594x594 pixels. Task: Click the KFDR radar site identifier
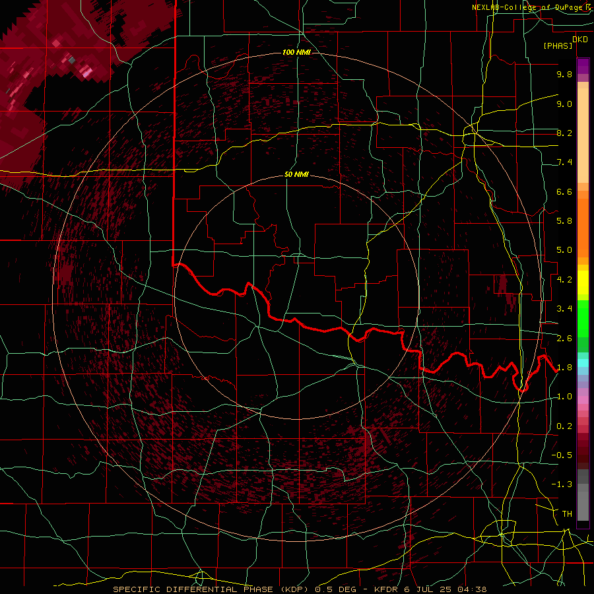pos(386,589)
